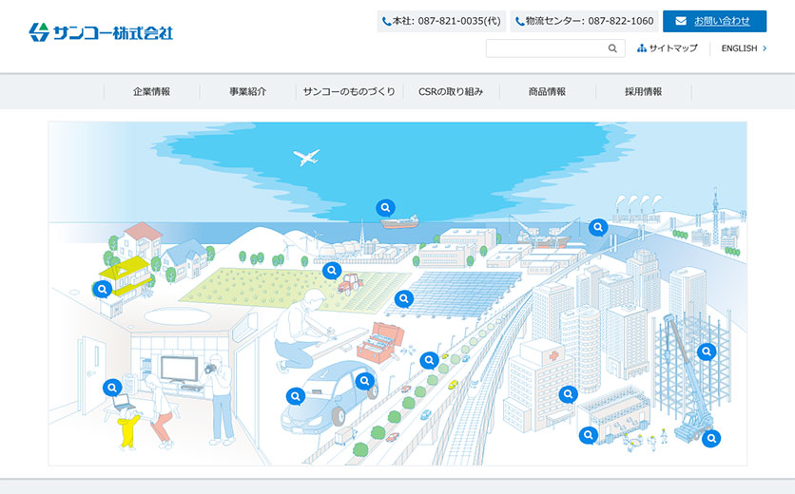Viewport: 795px width, 494px height.
Task: Click the envelope icon on お問い合わせ button
Action: [681, 21]
